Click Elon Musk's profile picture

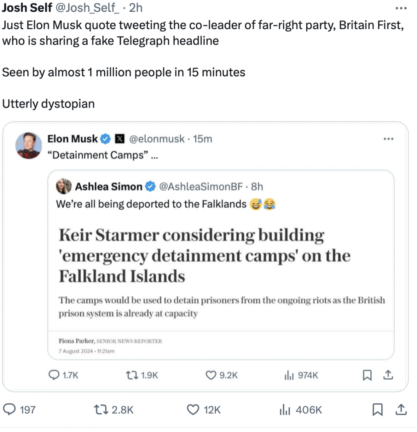(x=29, y=146)
